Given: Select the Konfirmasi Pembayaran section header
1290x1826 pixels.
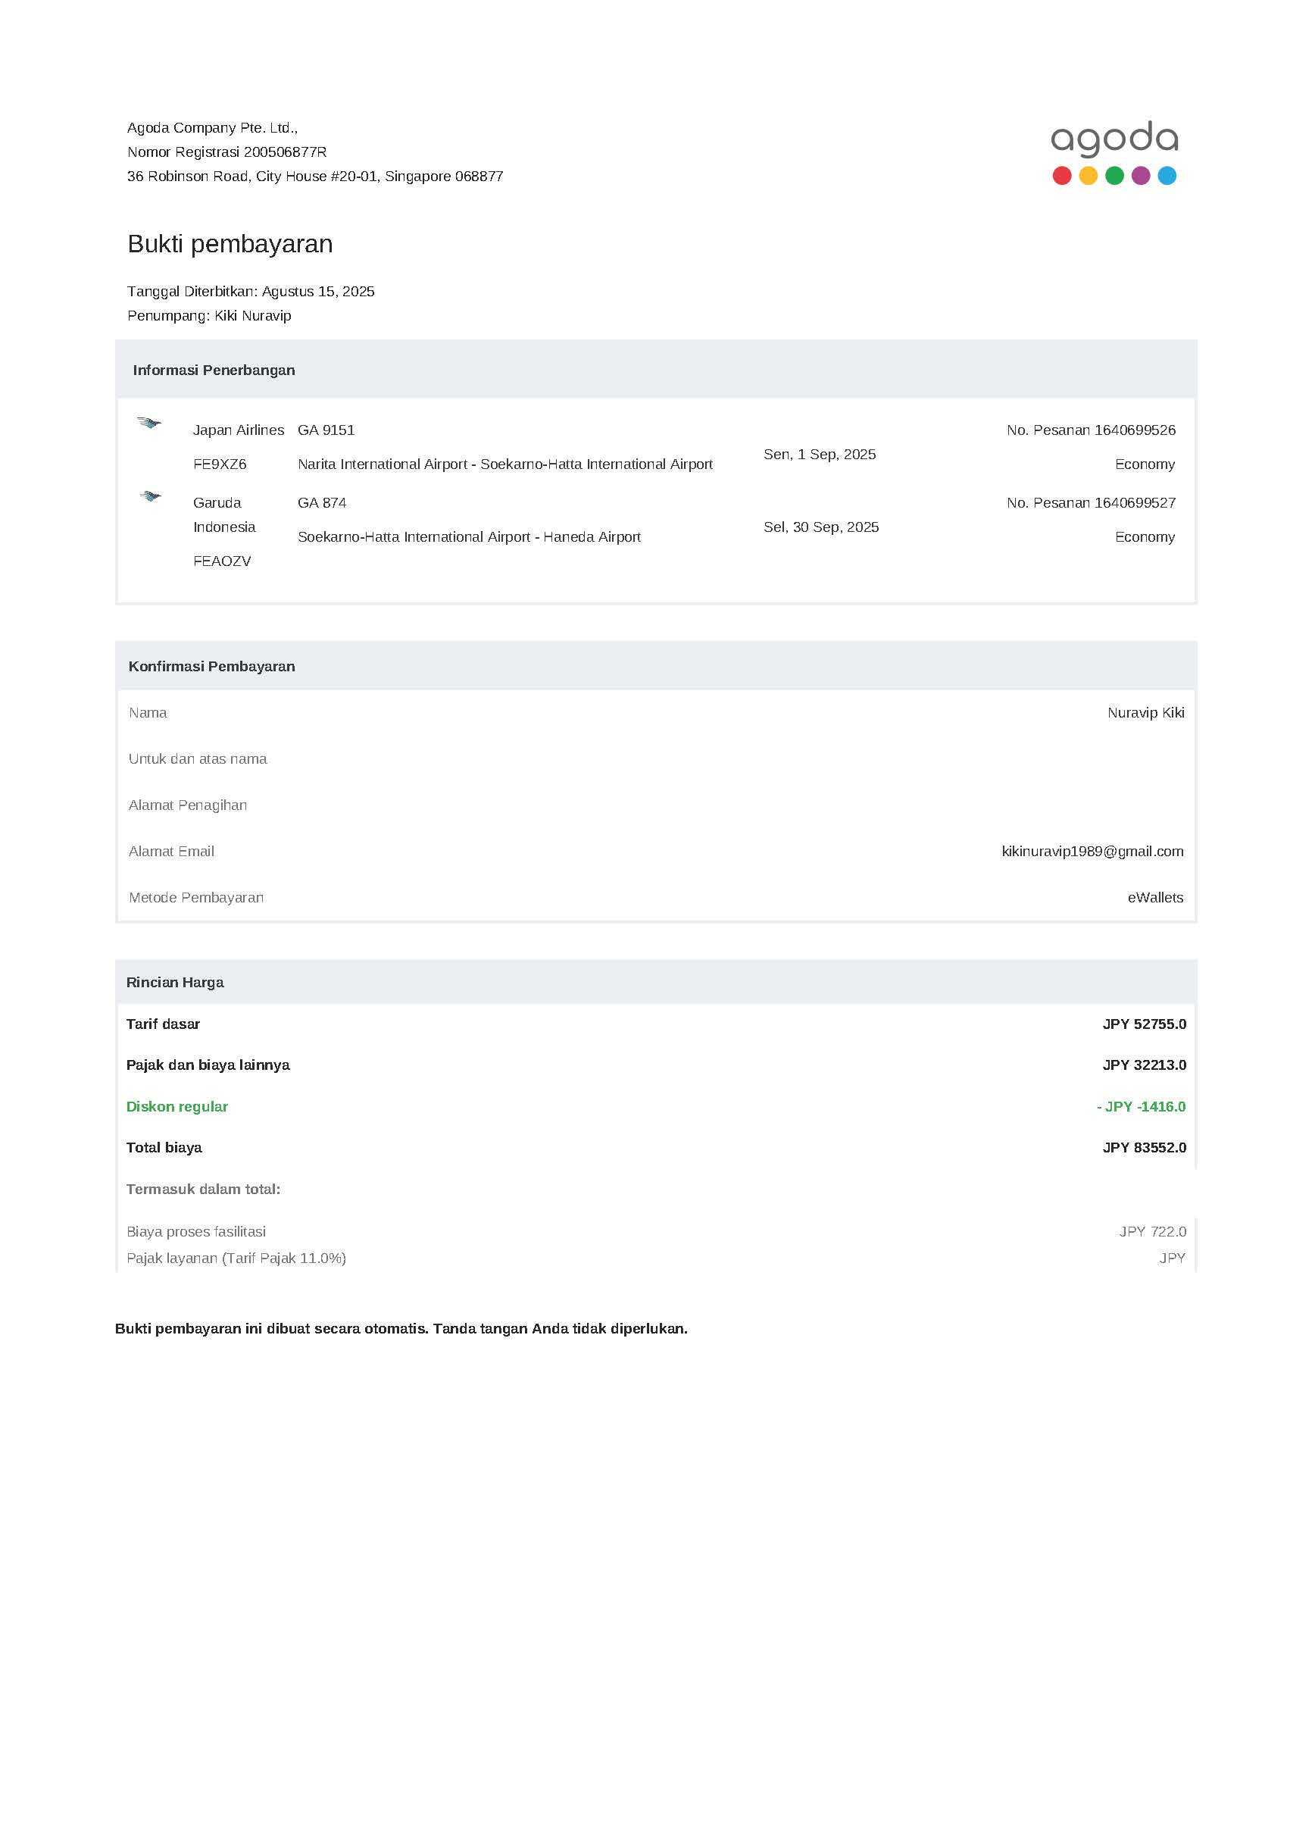Looking at the screenshot, I should tap(211, 667).
